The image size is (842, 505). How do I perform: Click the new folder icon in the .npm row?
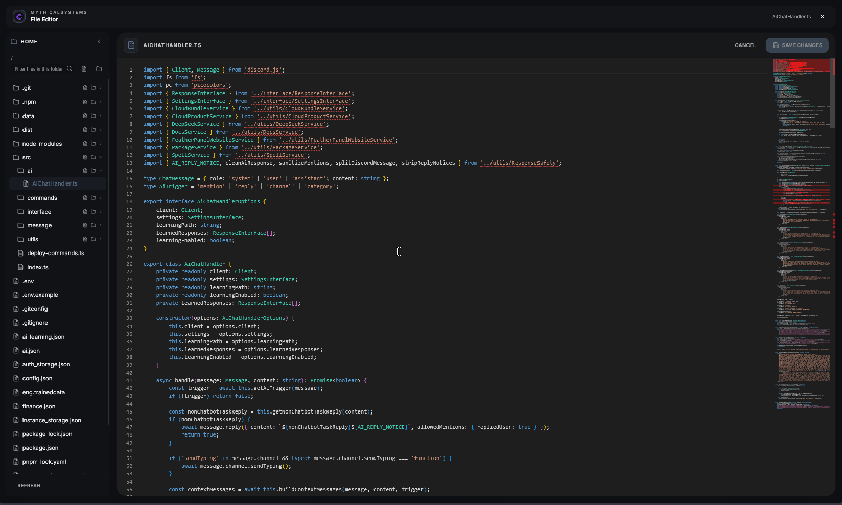tap(93, 102)
